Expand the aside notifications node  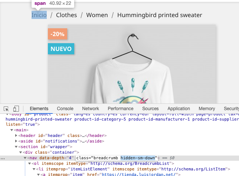tap(16, 141)
